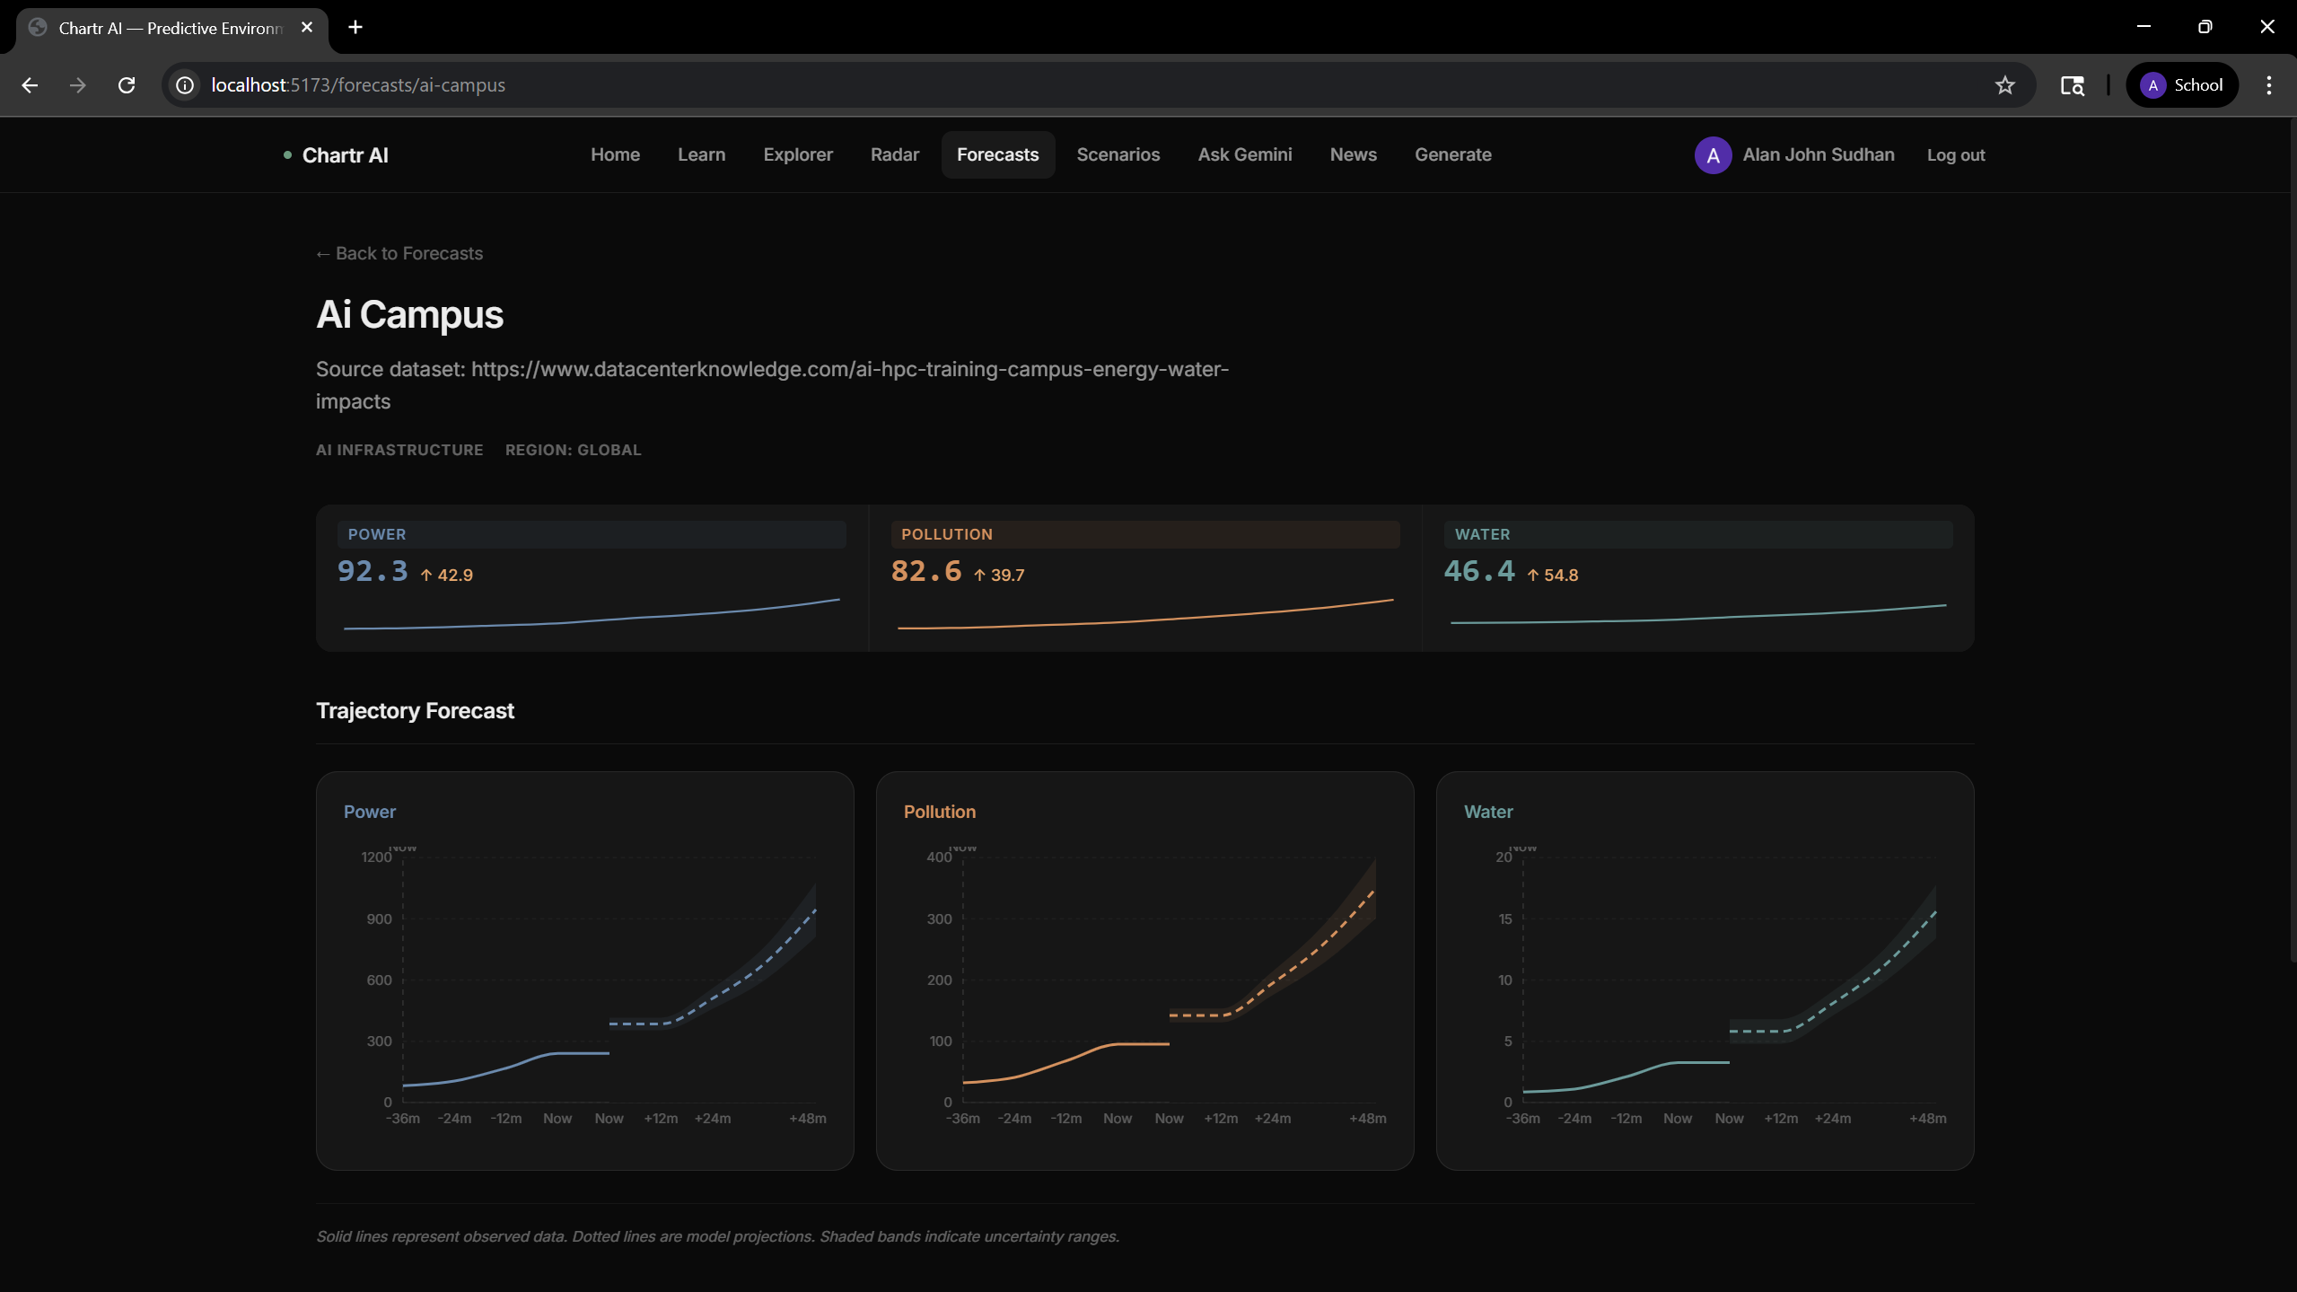The height and width of the screenshot is (1292, 2297).
Task: Switch to the Radar nav tab
Action: tap(894, 154)
